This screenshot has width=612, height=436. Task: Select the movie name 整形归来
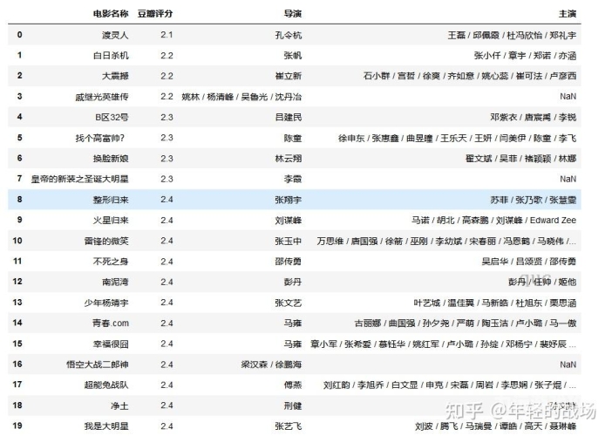tap(111, 200)
